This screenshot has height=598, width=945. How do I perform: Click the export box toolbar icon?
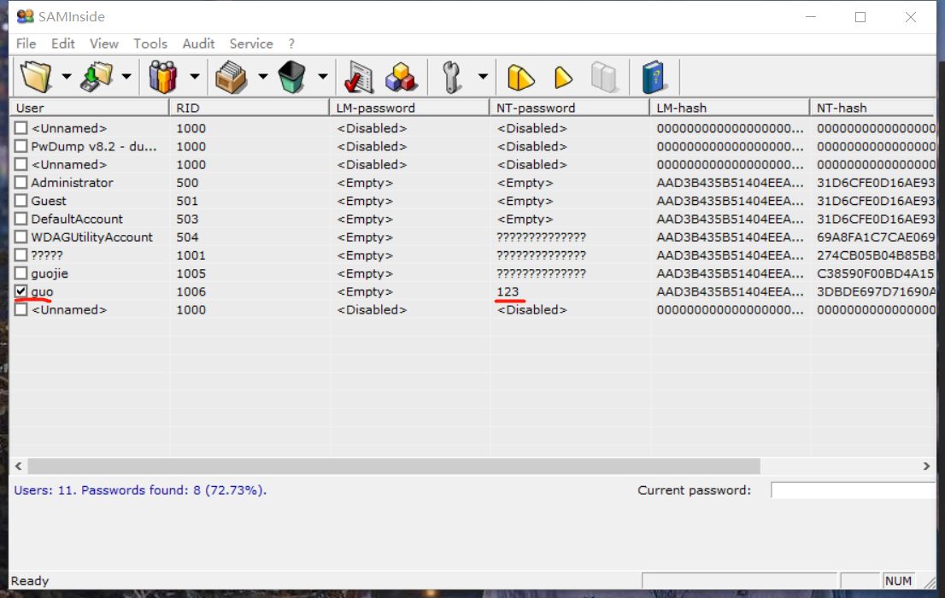[232, 77]
